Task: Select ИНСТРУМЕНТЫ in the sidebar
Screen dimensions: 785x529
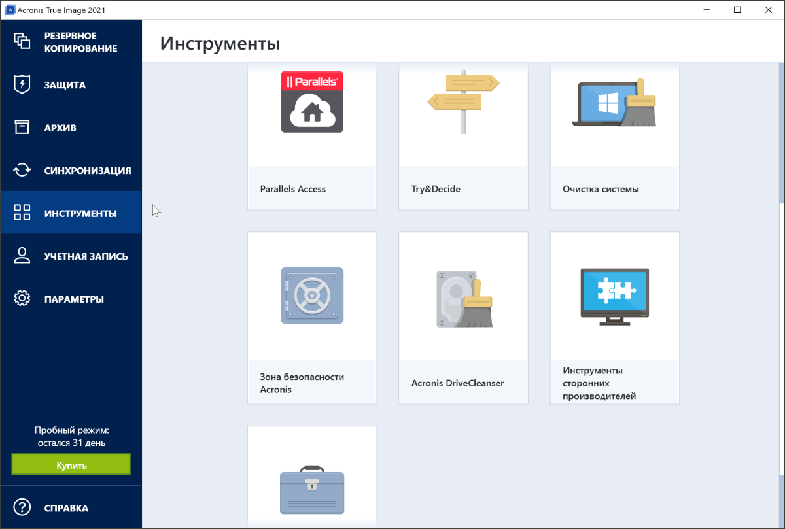Action: (71, 213)
